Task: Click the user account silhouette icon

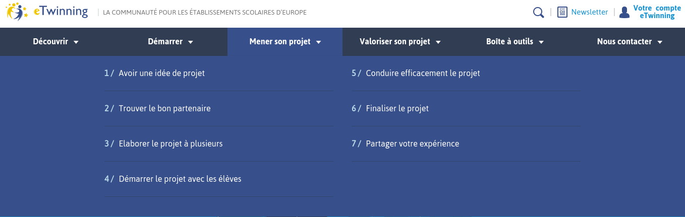Action: pos(624,12)
